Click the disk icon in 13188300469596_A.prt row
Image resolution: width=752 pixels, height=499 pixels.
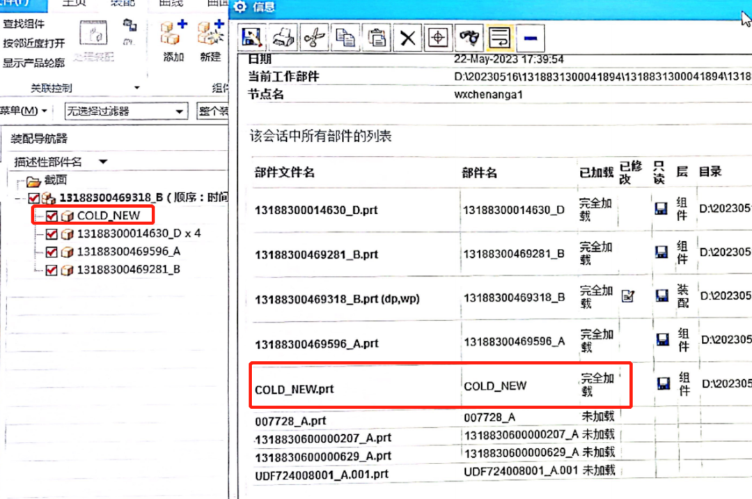663,339
